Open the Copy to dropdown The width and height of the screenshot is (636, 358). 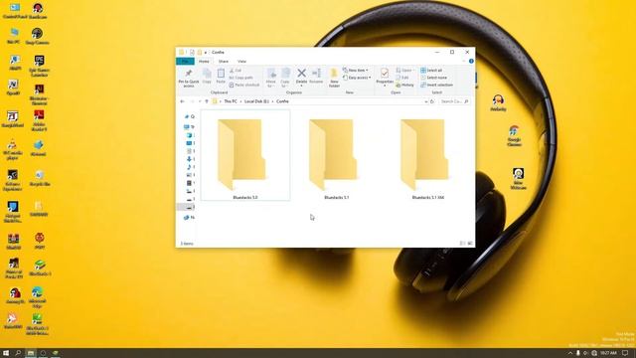285,78
